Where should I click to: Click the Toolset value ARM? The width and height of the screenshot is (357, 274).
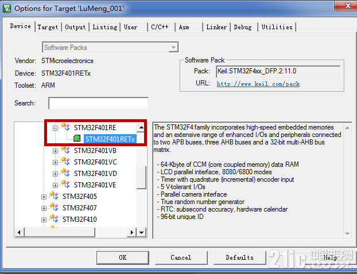coord(48,85)
